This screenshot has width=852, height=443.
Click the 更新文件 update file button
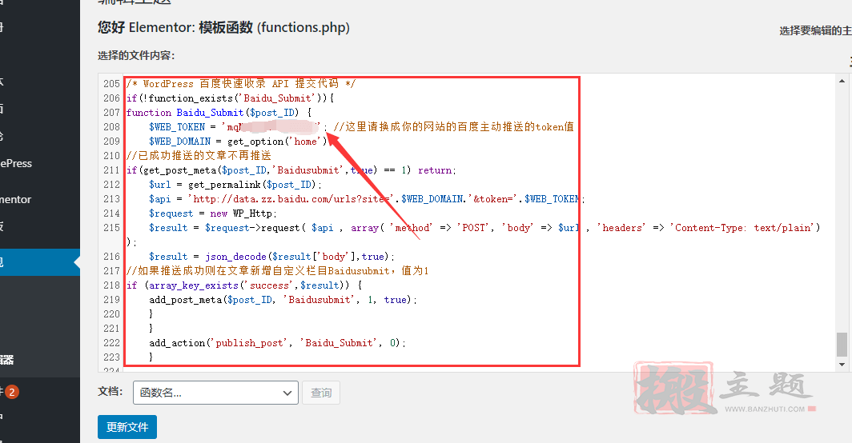point(127,427)
